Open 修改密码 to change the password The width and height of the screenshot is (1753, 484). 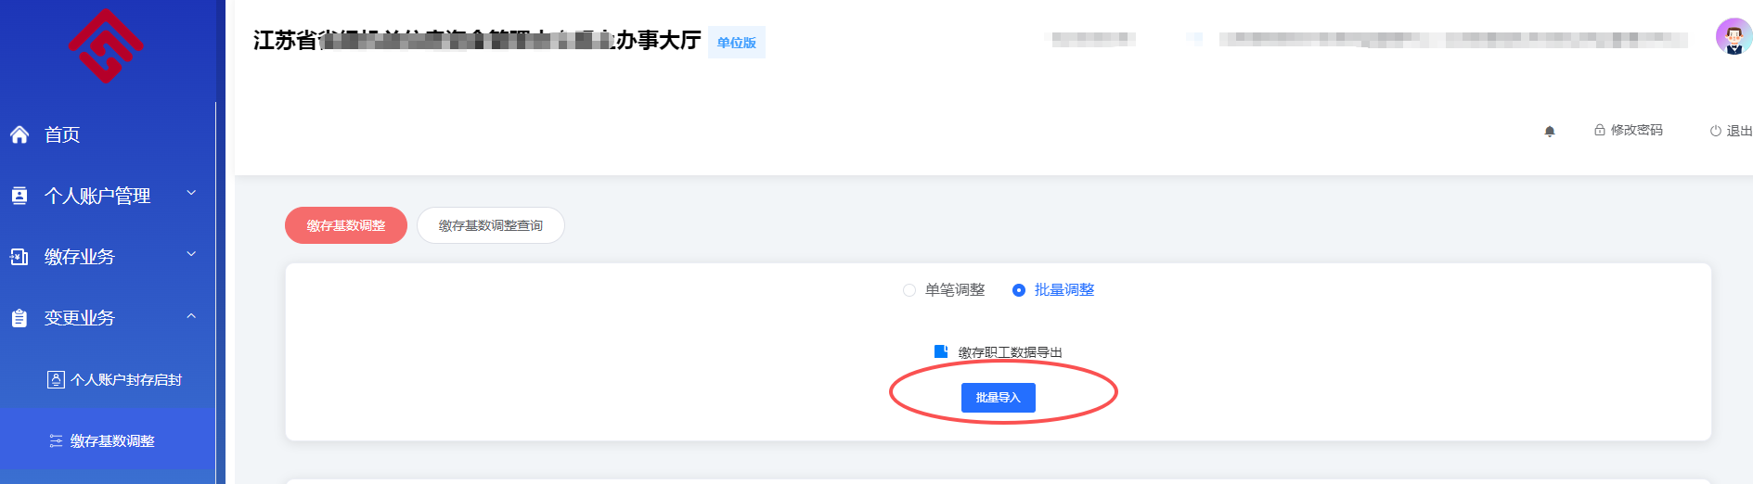coord(1629,130)
